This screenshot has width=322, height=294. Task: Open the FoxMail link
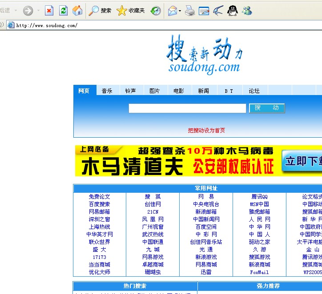260,272
